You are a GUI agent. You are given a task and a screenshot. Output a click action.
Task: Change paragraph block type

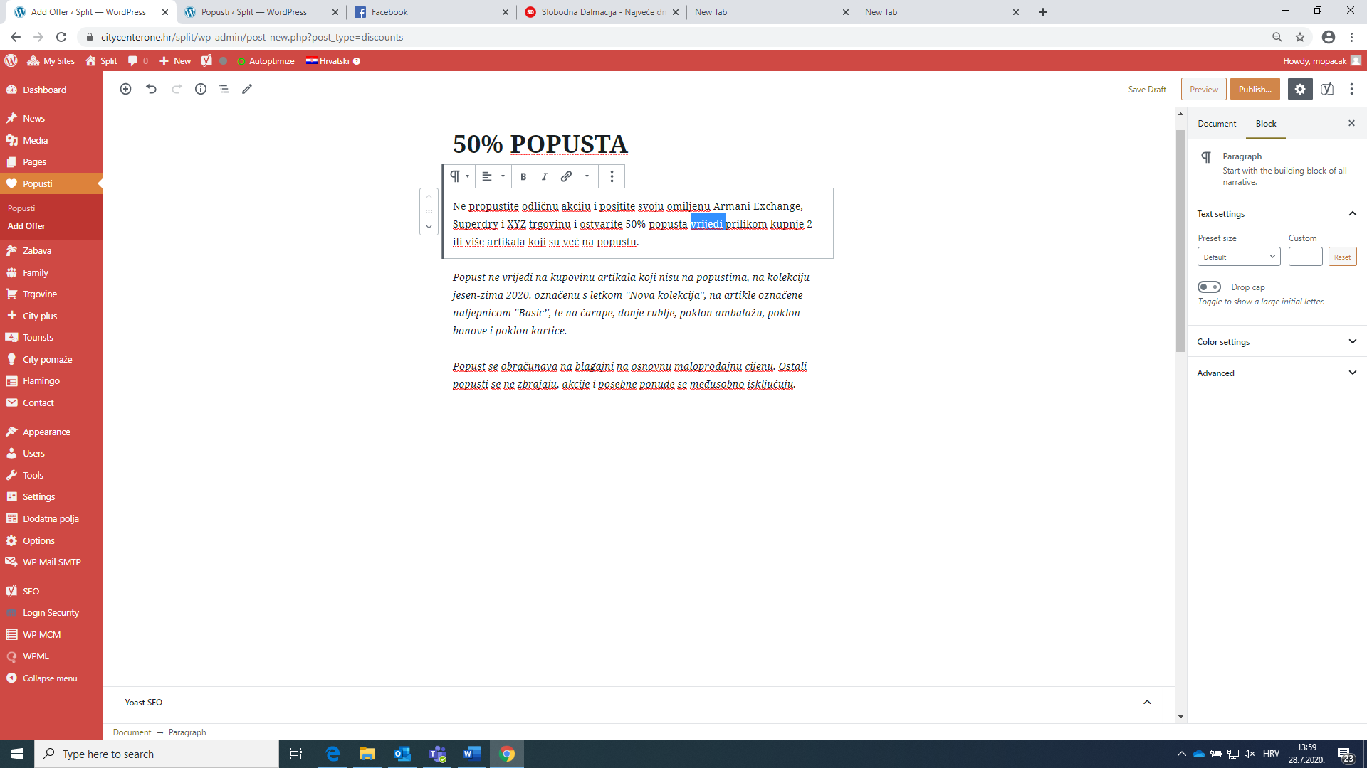[x=459, y=176]
